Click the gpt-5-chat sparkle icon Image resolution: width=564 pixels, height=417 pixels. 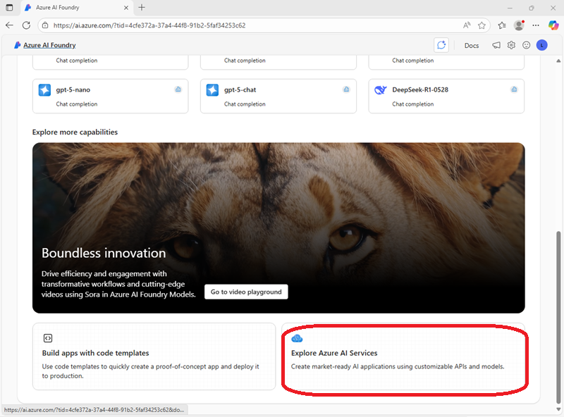click(x=212, y=90)
